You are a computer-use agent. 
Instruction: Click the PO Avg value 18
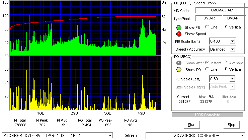pos(130,125)
